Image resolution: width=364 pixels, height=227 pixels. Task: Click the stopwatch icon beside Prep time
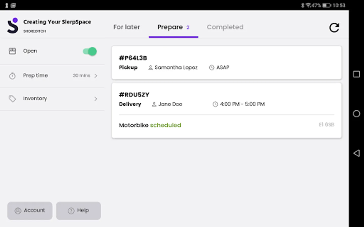(12, 75)
